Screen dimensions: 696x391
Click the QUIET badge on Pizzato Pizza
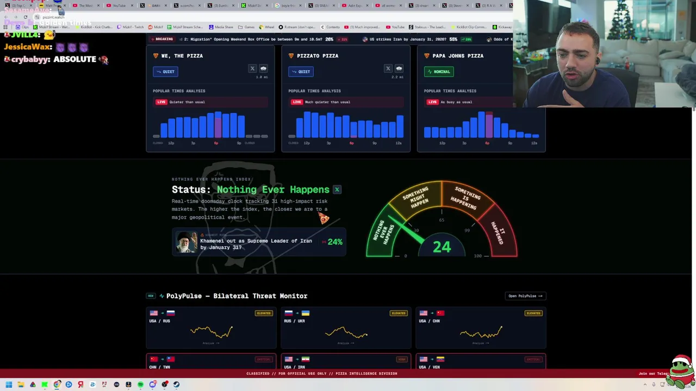[301, 72]
